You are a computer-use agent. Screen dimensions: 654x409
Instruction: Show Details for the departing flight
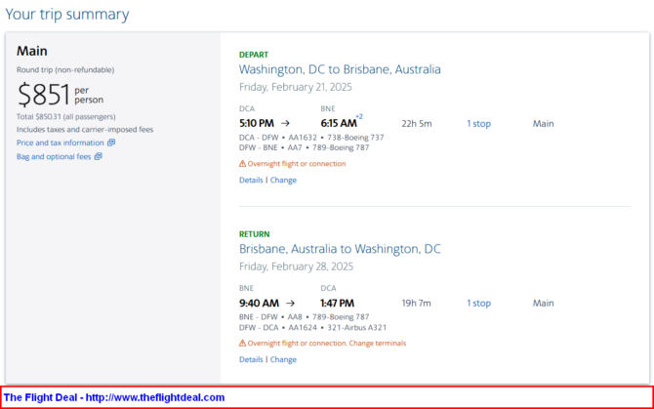250,180
